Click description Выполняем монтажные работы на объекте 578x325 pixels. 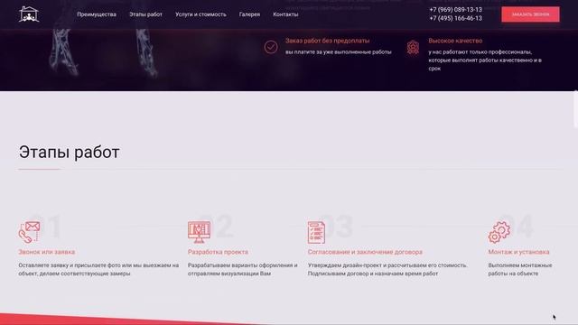click(x=520, y=269)
